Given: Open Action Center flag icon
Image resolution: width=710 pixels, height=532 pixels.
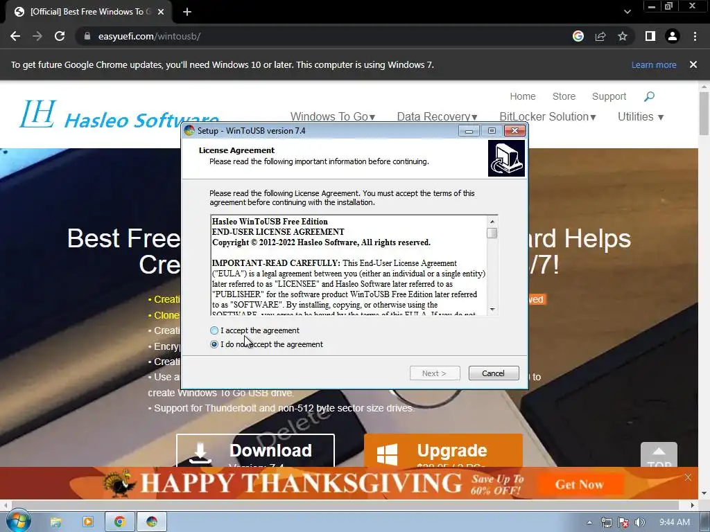Looking at the screenshot, I should tap(623, 522).
